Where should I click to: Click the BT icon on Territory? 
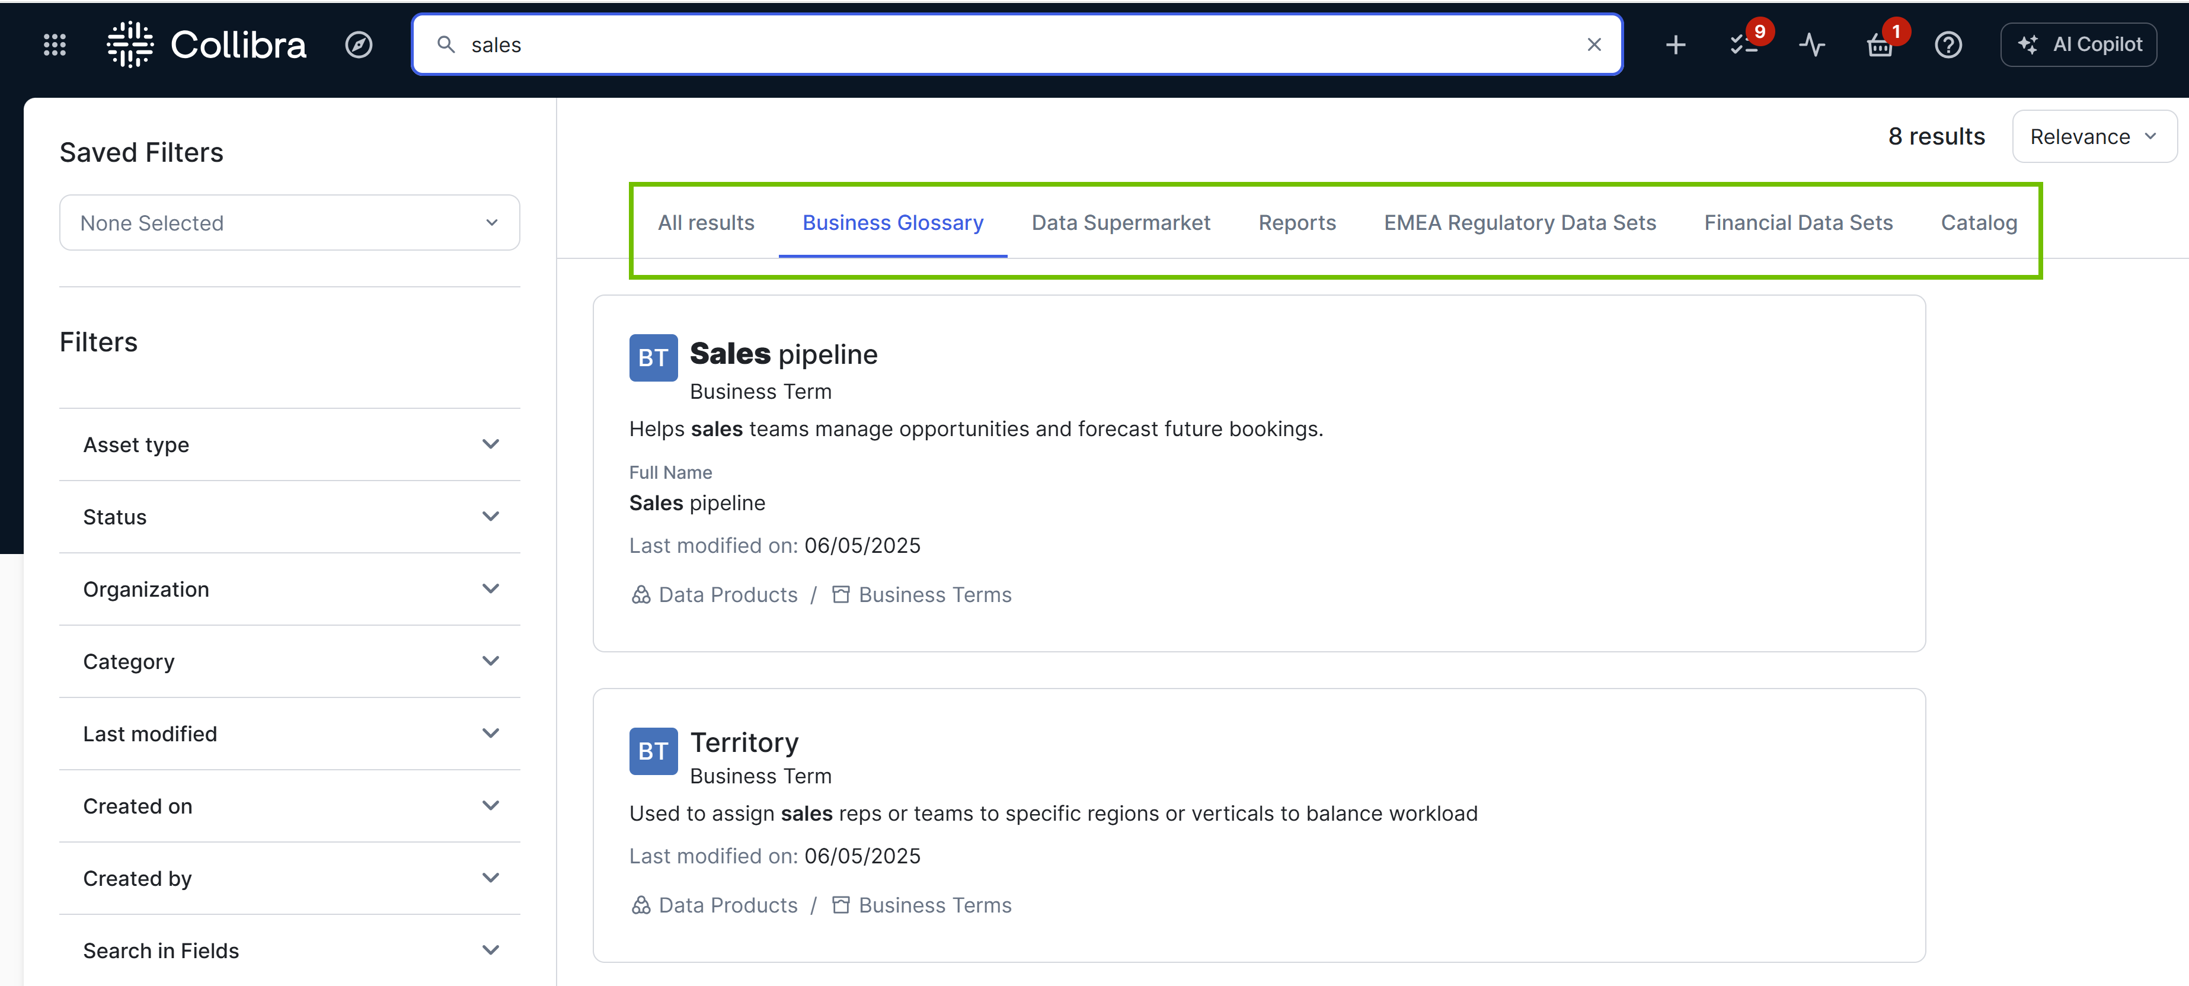pyautogui.click(x=653, y=751)
